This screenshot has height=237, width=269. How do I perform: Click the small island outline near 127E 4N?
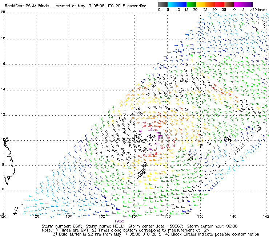[16, 211]
